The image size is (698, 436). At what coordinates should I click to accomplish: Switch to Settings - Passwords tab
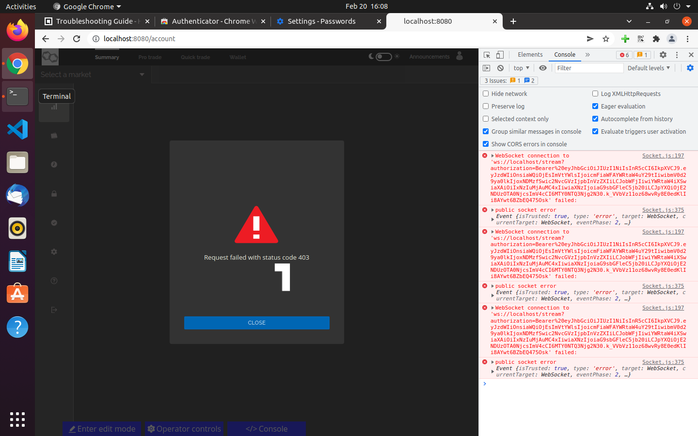(321, 21)
